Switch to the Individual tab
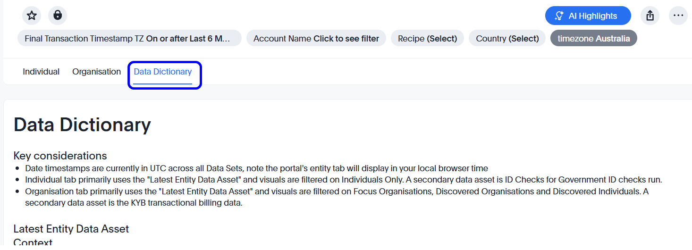The height and width of the screenshot is (250, 692). [x=41, y=72]
